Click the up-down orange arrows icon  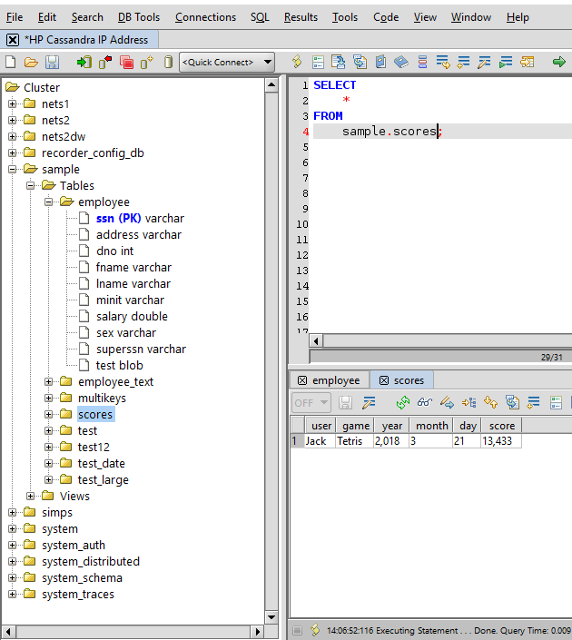tap(490, 403)
